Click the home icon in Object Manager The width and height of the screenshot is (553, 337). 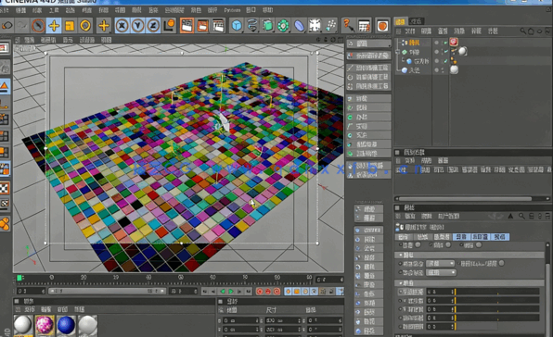531,31
